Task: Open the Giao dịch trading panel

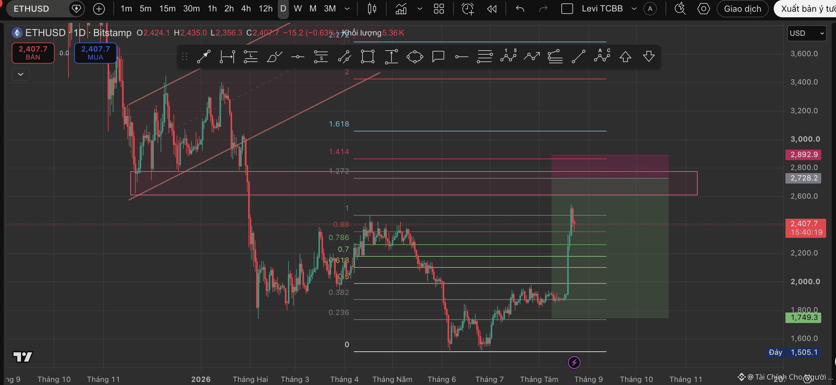Action: point(743,9)
